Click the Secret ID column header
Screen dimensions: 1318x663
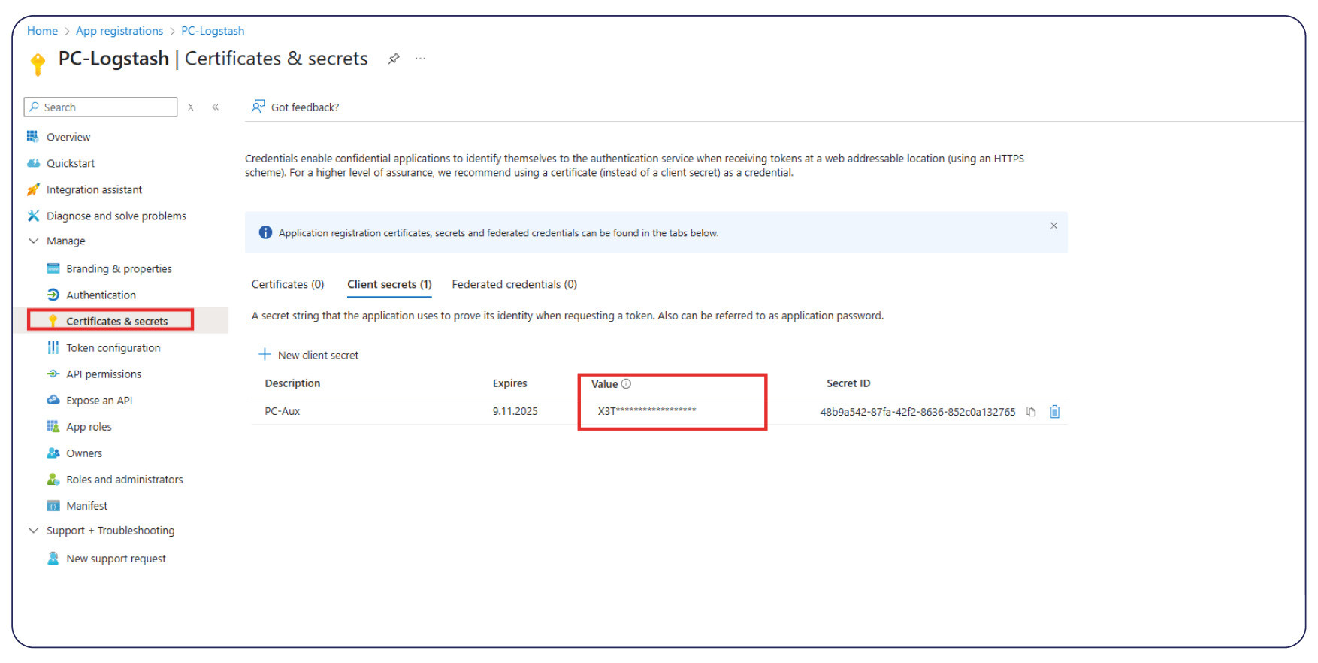pyautogui.click(x=848, y=383)
